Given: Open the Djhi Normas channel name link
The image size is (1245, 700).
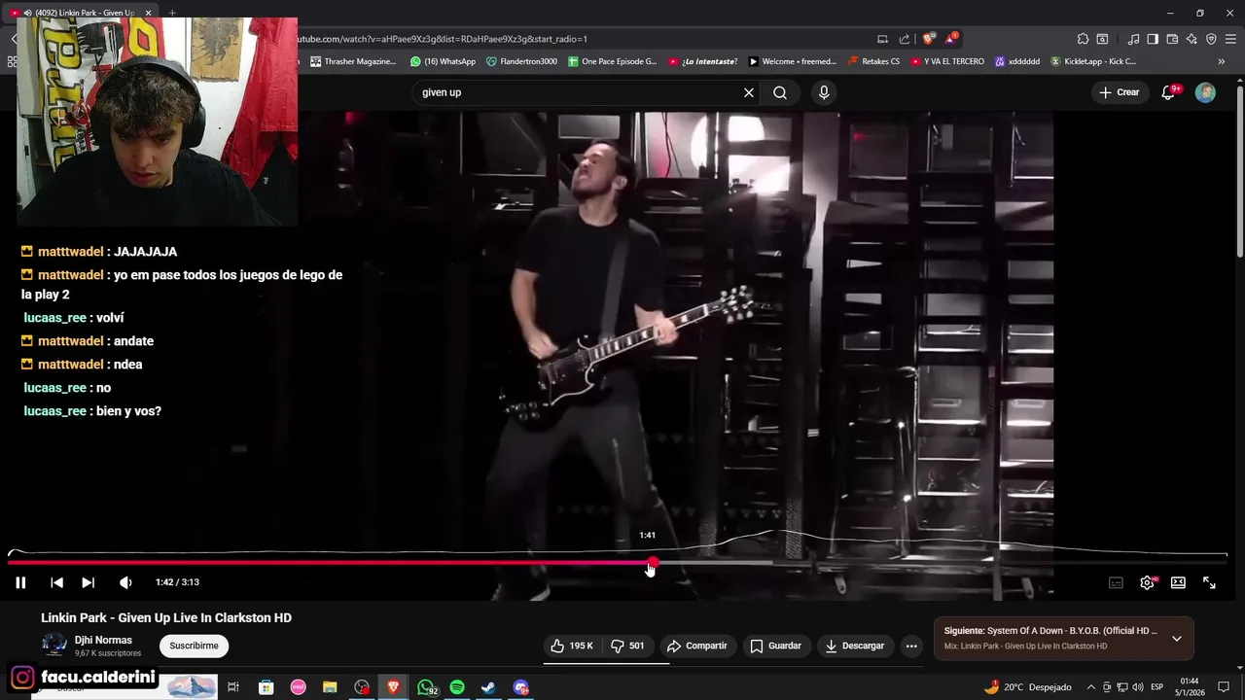Looking at the screenshot, I should coord(103,640).
